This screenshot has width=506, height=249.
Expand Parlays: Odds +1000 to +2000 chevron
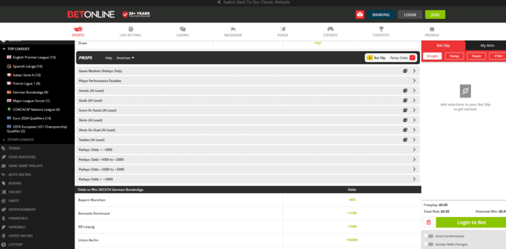414,160
